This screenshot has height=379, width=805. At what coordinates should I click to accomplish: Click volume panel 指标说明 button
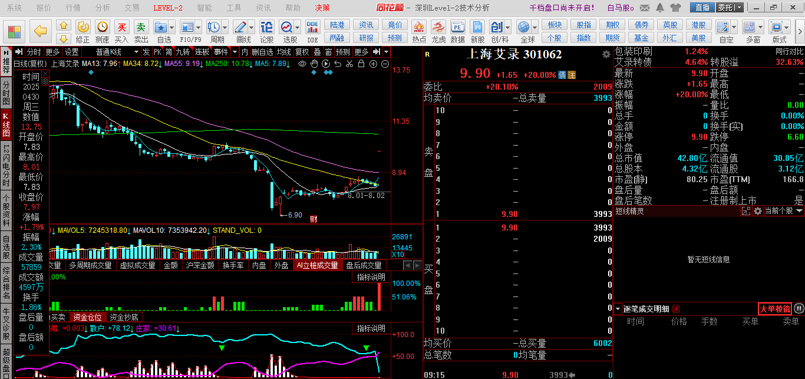point(371,277)
